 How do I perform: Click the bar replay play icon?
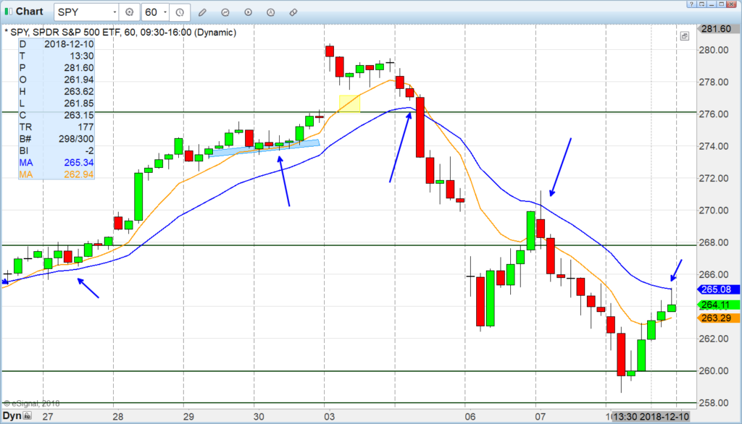(x=248, y=12)
